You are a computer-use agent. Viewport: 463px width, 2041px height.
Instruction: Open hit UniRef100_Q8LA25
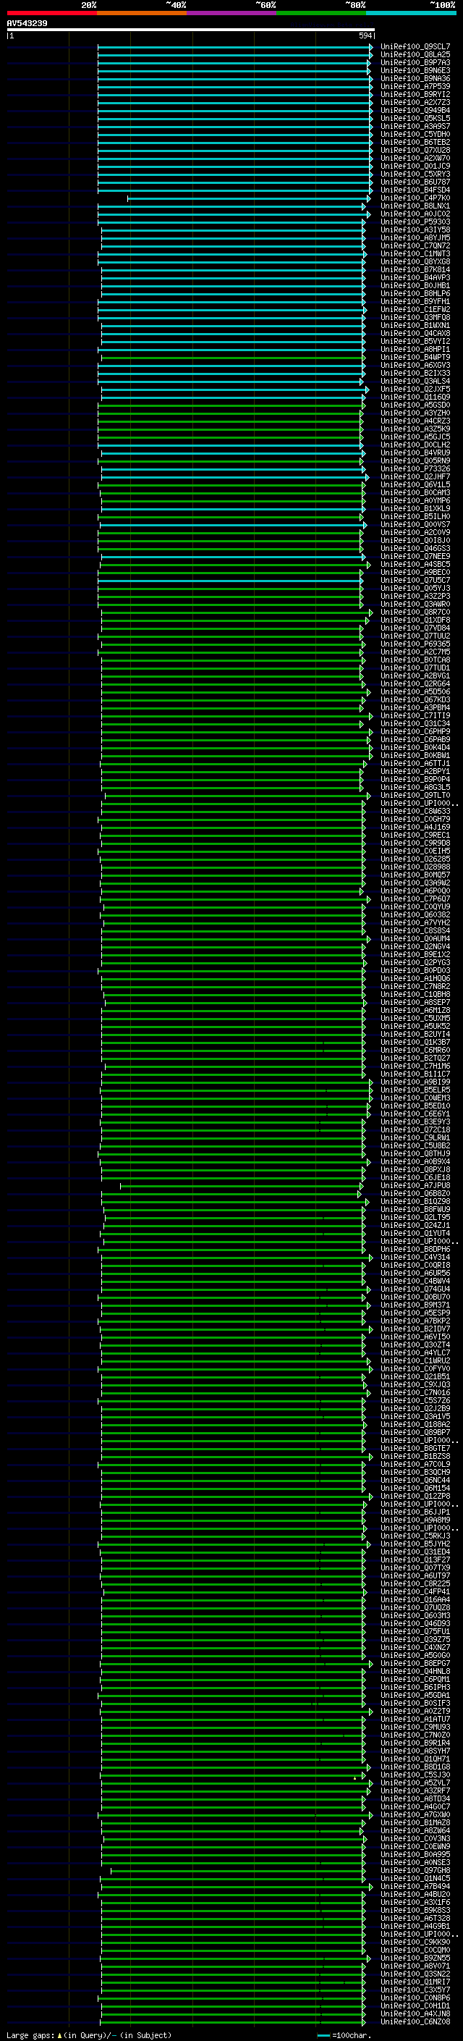(415, 55)
